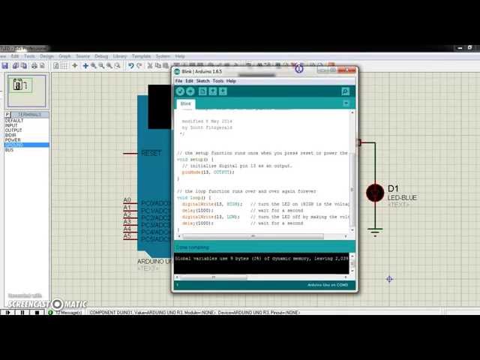The width and height of the screenshot is (480, 360).
Task: Click the Arduino code editor vertical scrollbar
Action: coord(352,190)
